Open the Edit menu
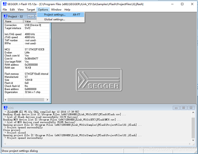This screenshot has height=154, width=198. click(x=12, y=9)
